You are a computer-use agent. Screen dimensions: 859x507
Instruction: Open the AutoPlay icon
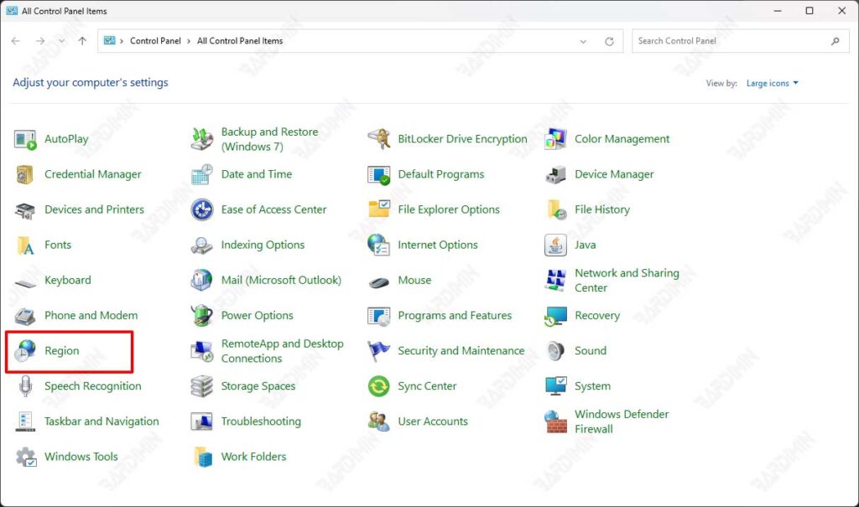pyautogui.click(x=24, y=140)
